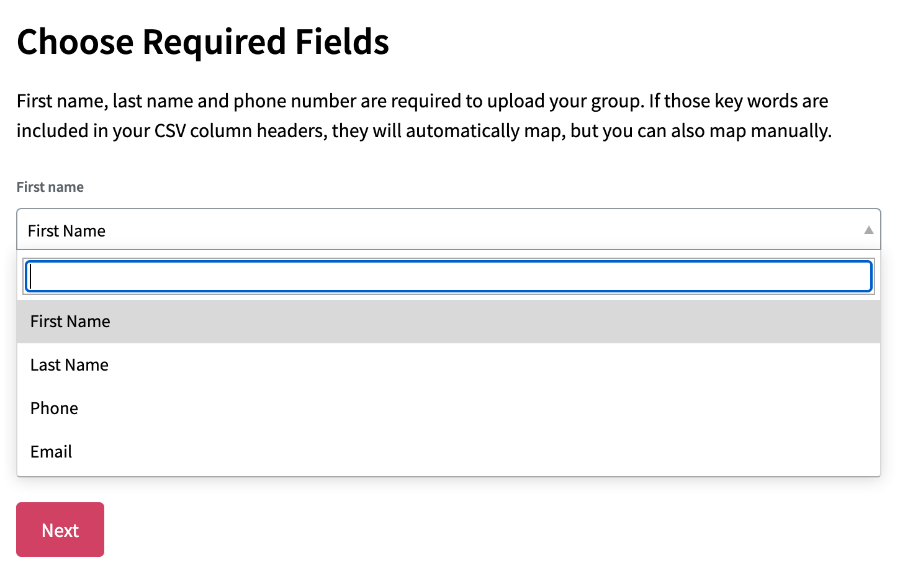Collapse the dropdown using the triangle arrow
900x573 pixels.
(x=868, y=230)
